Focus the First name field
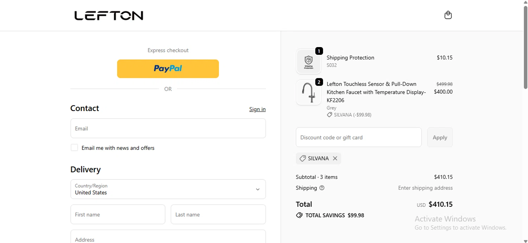Screen dimensions: 528x243 (118, 215)
